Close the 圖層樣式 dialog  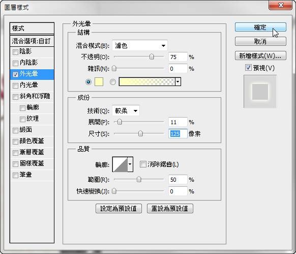pos(280,5)
